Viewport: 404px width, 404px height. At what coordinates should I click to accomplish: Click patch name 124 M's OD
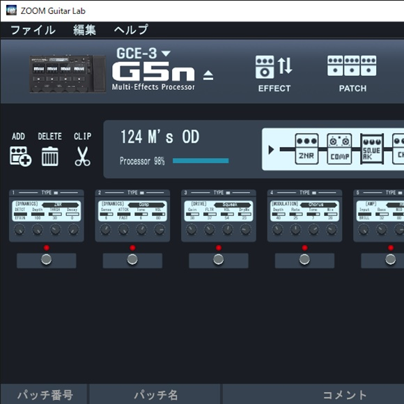(160, 137)
